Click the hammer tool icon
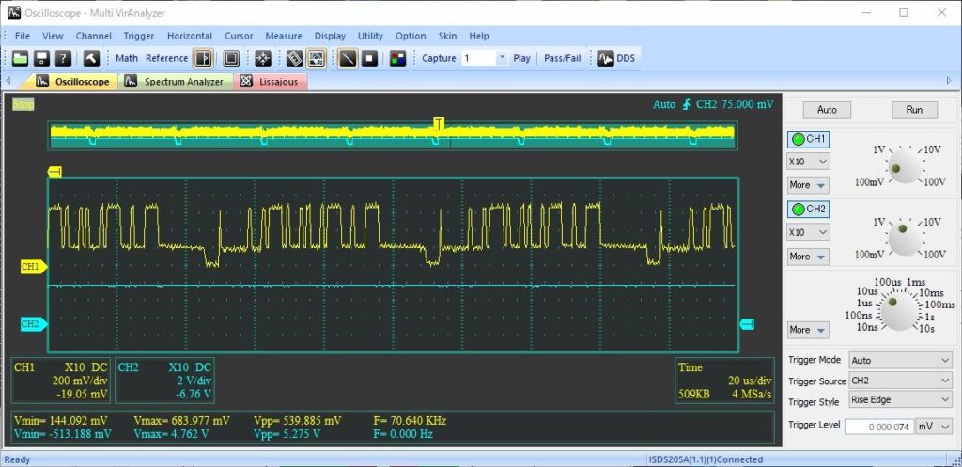The height and width of the screenshot is (467, 962). point(91,58)
